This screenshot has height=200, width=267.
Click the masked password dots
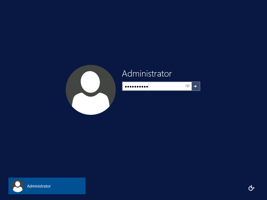[136, 86]
